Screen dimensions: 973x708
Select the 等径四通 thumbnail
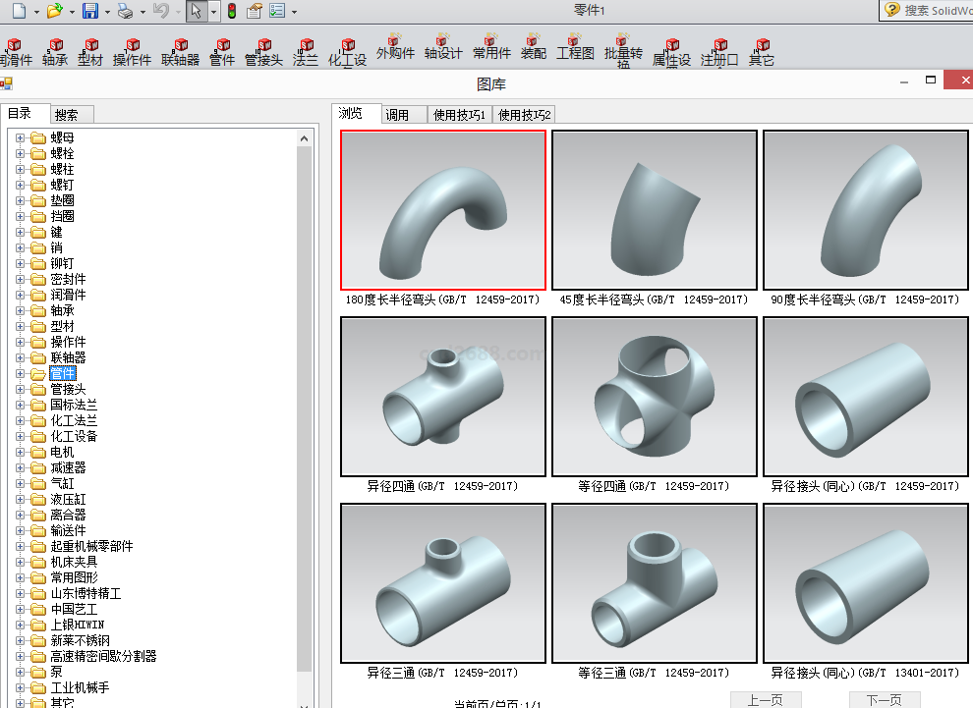(655, 397)
